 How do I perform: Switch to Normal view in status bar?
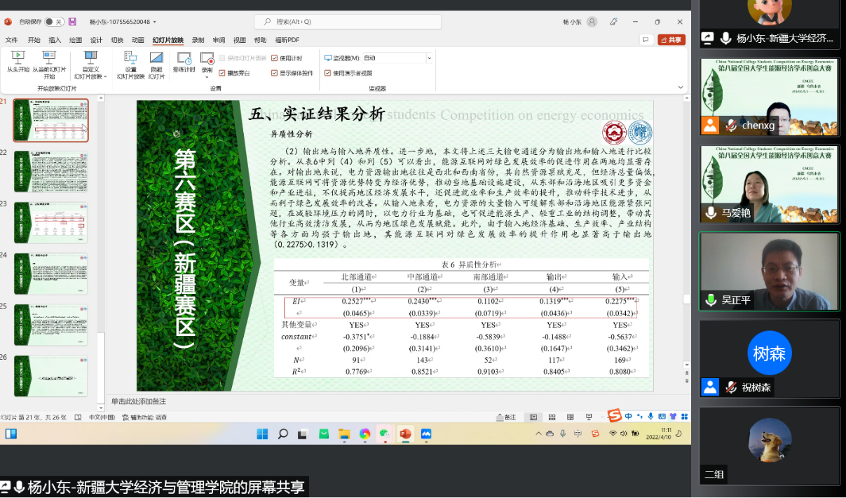[533, 417]
